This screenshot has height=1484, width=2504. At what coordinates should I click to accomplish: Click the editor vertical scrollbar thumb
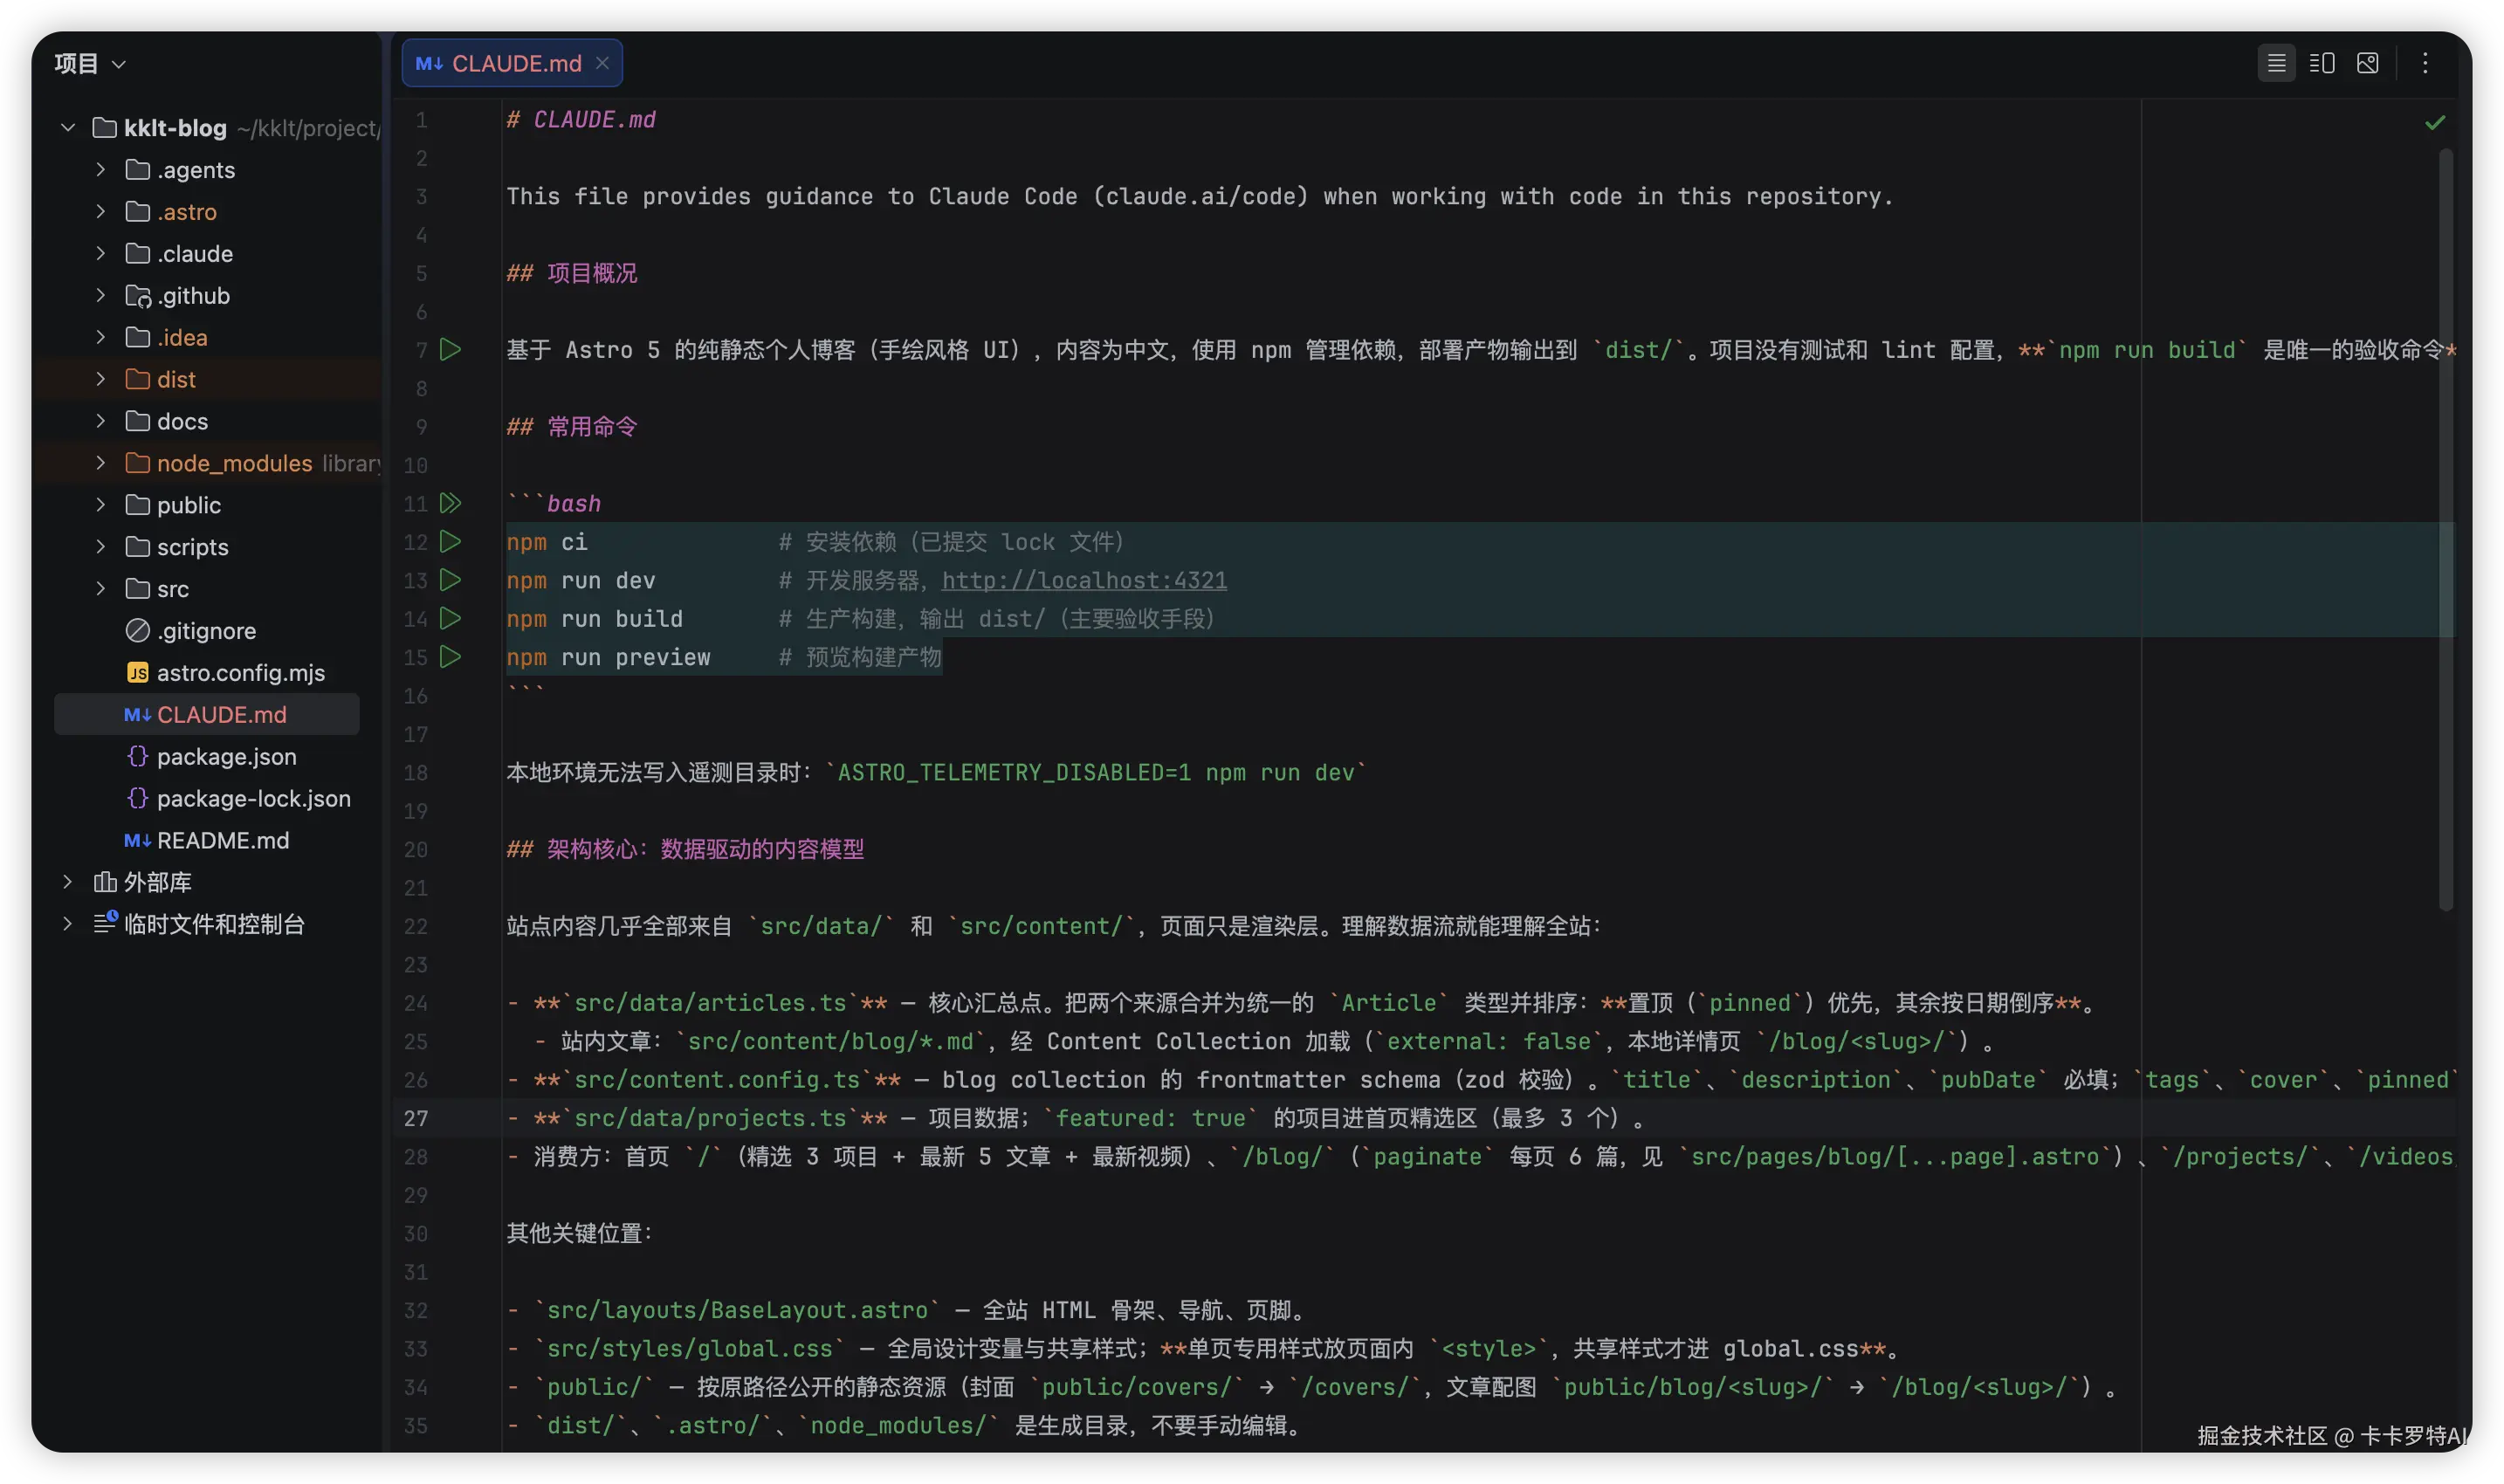[2446, 530]
